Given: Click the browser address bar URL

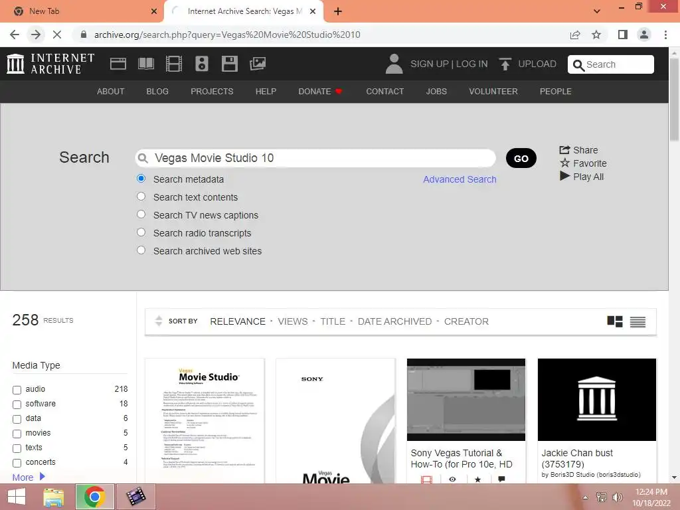Looking at the screenshot, I should pos(227,35).
